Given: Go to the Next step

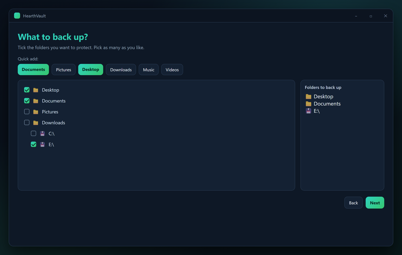Looking at the screenshot, I should (375, 203).
